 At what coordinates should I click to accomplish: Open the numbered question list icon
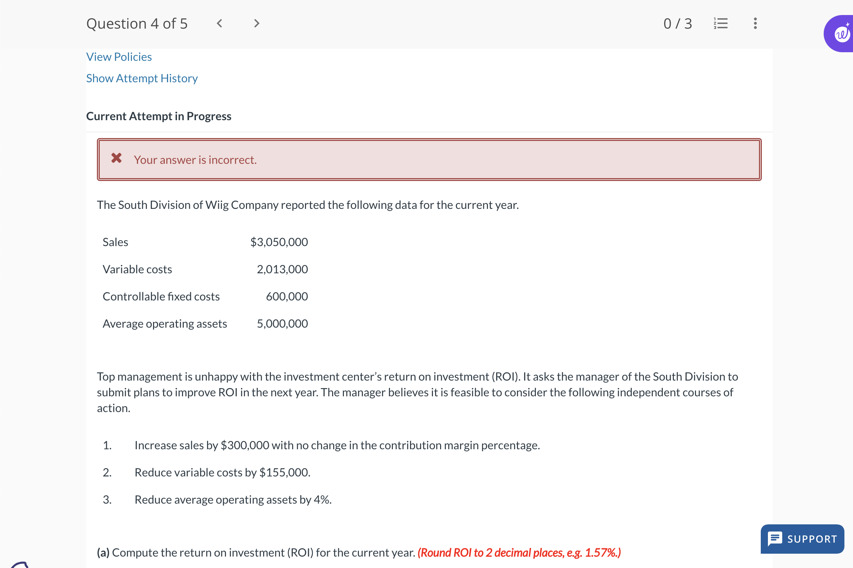720,24
